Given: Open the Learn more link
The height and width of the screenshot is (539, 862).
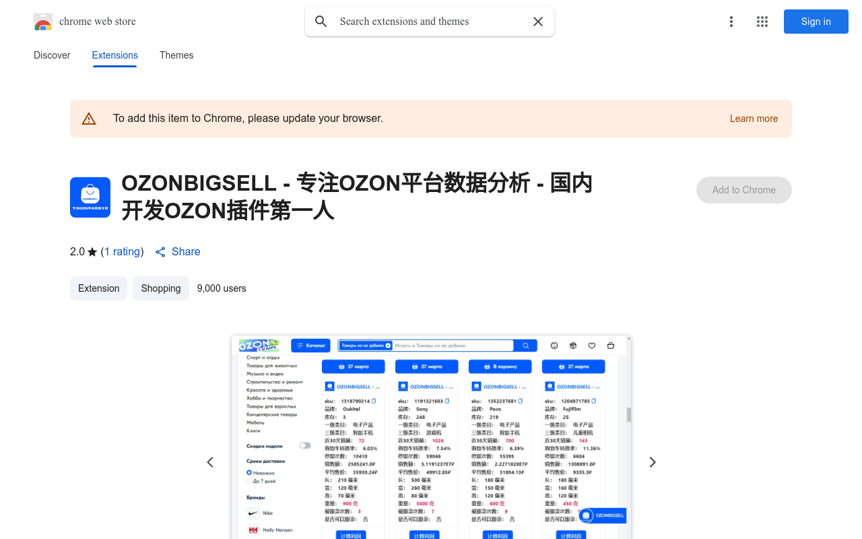Looking at the screenshot, I should click(x=754, y=119).
